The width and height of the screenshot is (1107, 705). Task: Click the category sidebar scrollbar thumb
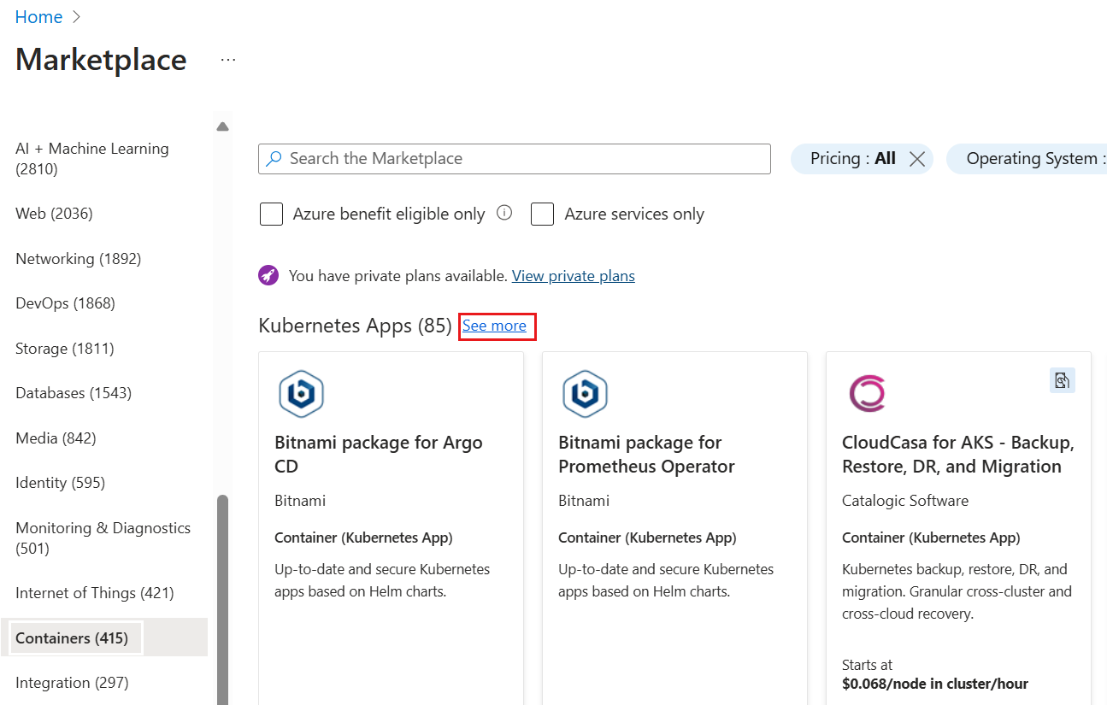(x=222, y=600)
